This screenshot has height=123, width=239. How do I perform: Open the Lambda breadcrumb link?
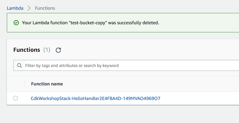tap(15, 8)
